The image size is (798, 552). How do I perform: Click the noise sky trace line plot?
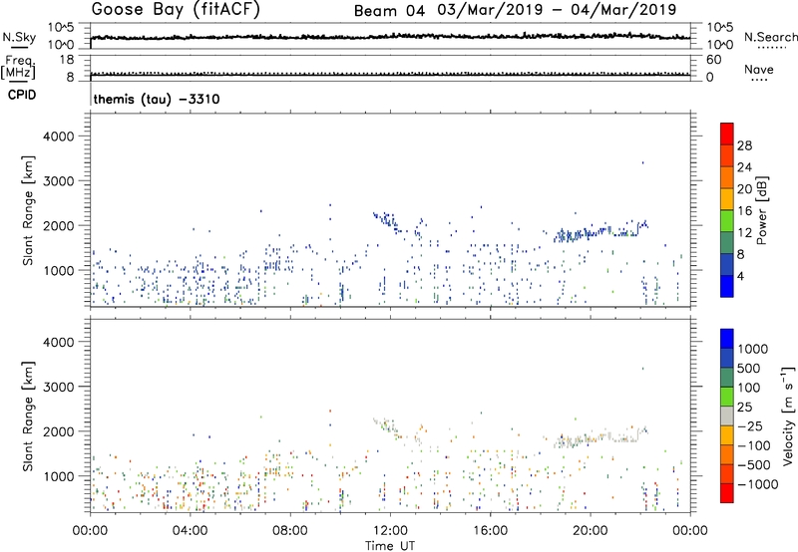(390, 37)
